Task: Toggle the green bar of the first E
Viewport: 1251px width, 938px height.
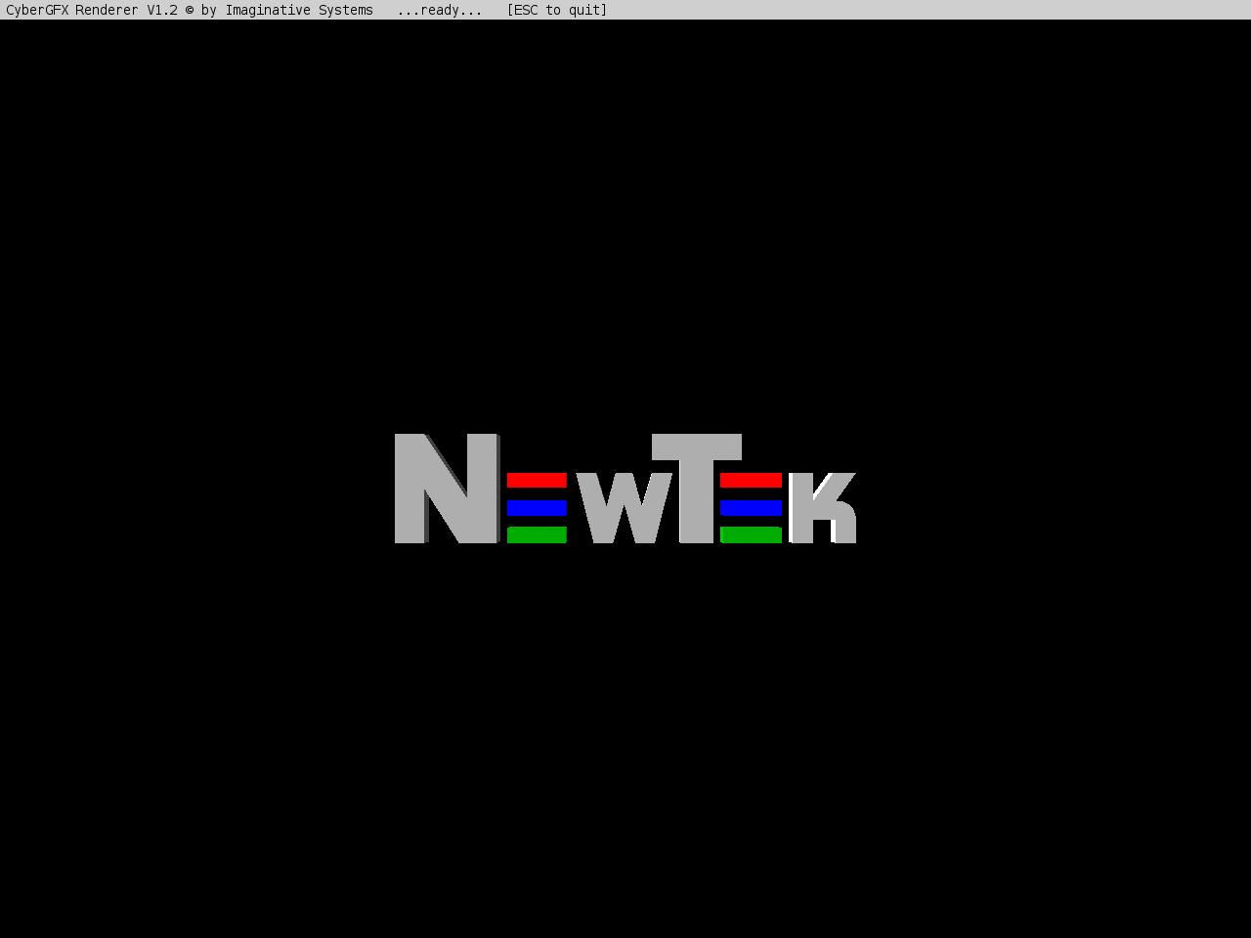Action: tap(537, 534)
